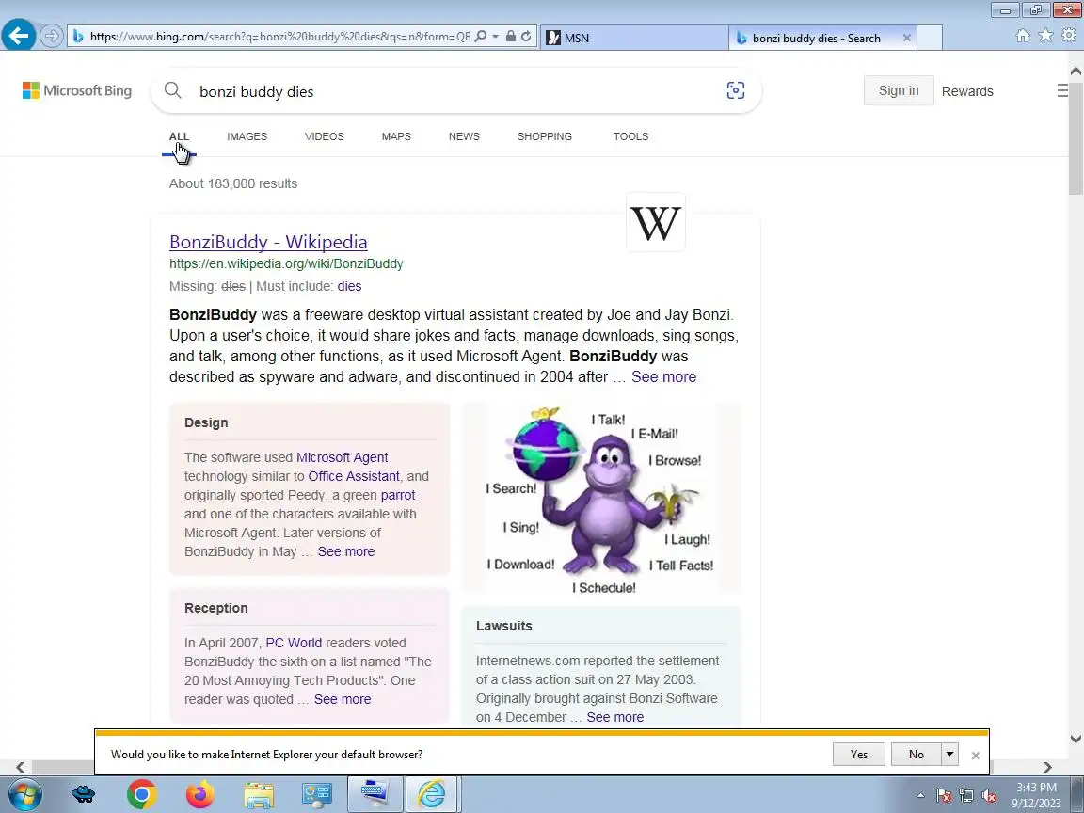Switch to the MSN tab
Screen dimensions: 1084x813
pyautogui.click(x=634, y=38)
